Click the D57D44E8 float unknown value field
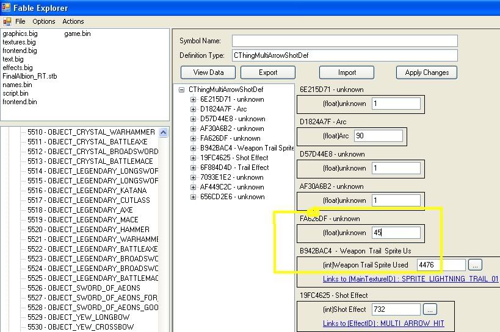 click(396, 168)
